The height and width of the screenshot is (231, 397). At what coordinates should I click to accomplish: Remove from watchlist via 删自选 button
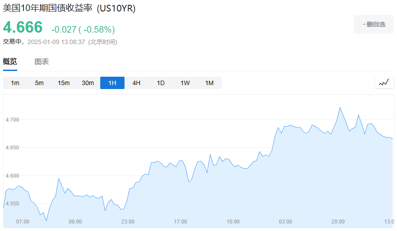tap(373, 24)
